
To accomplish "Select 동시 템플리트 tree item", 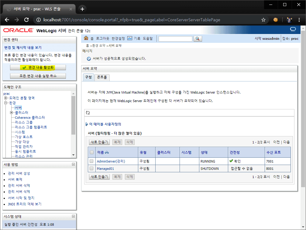I will pyautogui.click(x=25, y=151).
